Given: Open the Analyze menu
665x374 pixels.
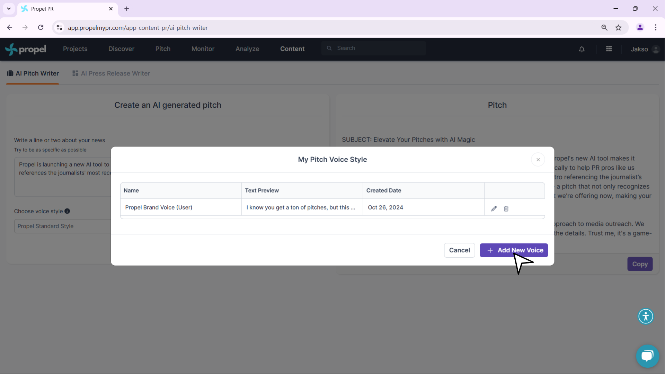Looking at the screenshot, I should click(x=247, y=49).
